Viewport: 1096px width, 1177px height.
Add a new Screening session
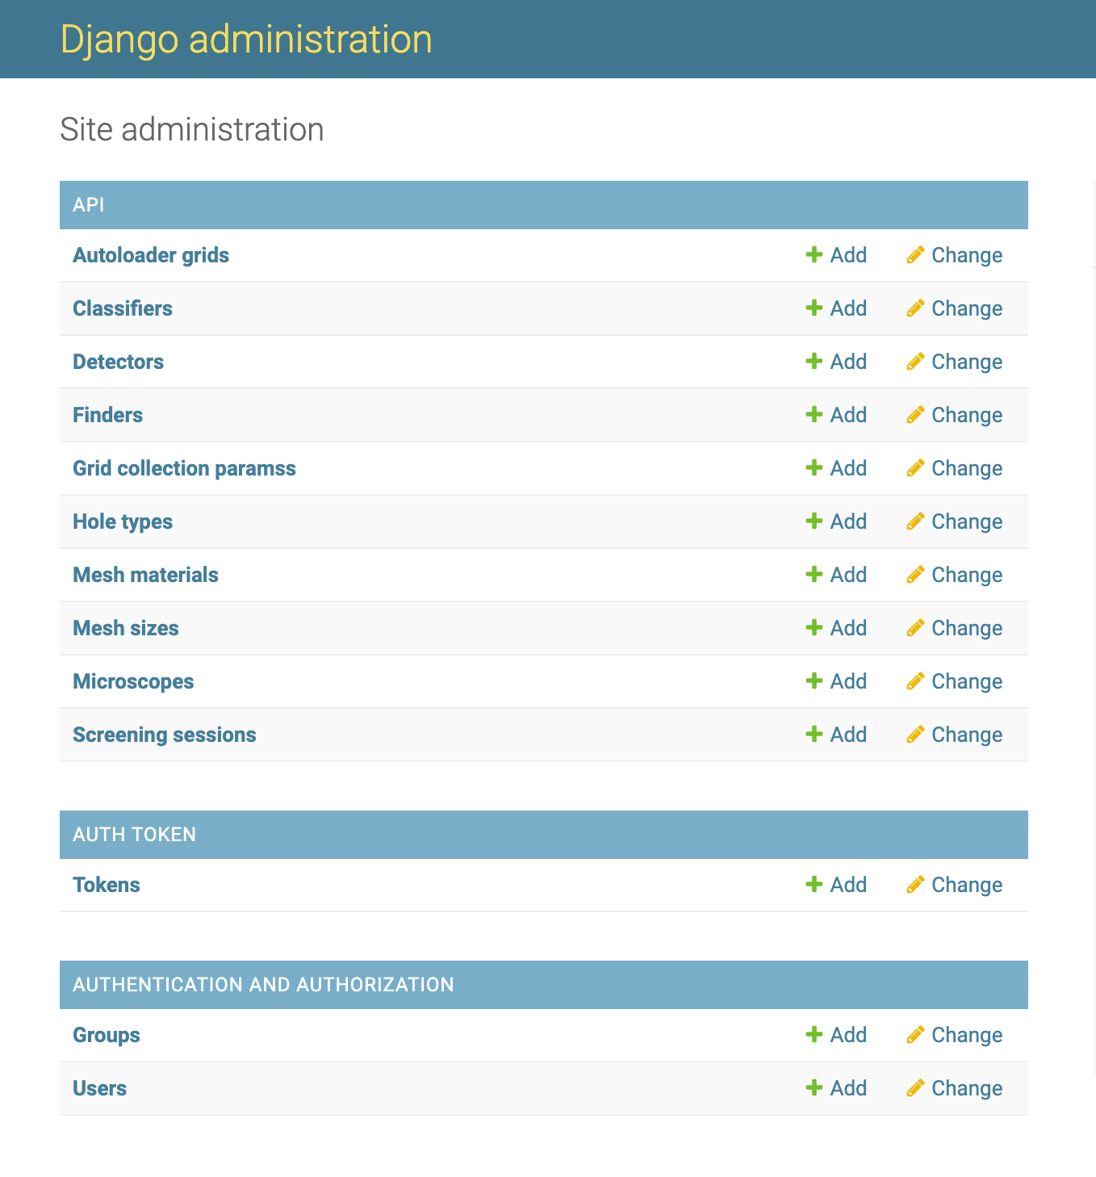pyautogui.click(x=836, y=735)
